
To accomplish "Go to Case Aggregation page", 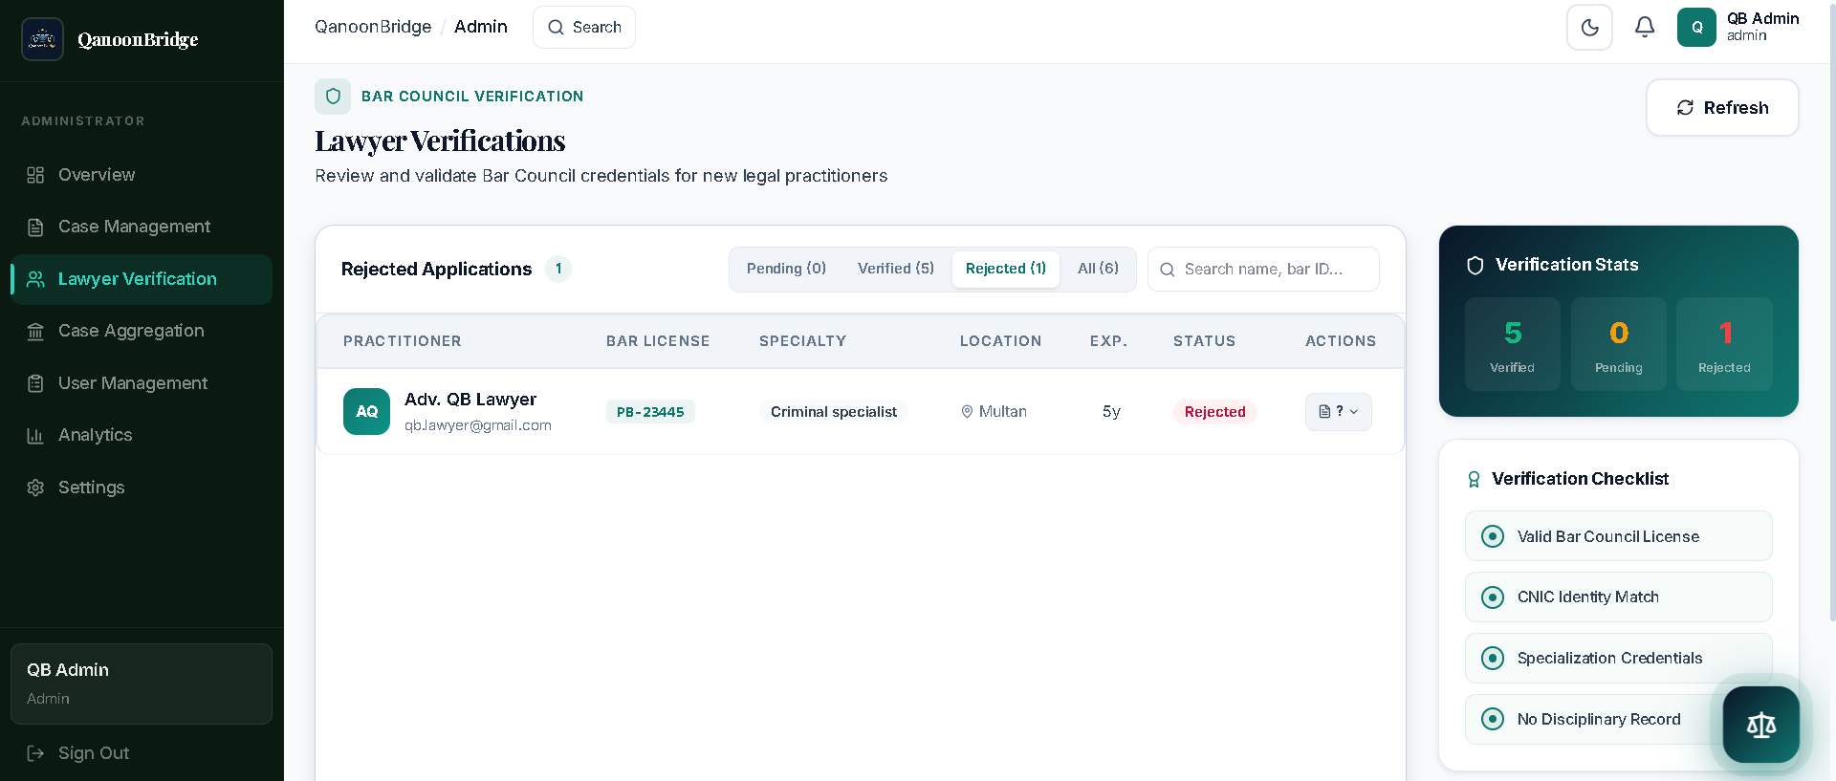I will pyautogui.click(x=142, y=331).
